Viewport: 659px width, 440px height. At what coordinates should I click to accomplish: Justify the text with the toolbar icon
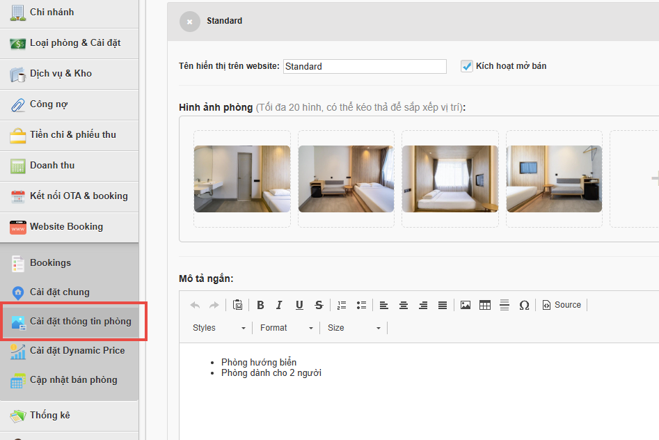(443, 305)
